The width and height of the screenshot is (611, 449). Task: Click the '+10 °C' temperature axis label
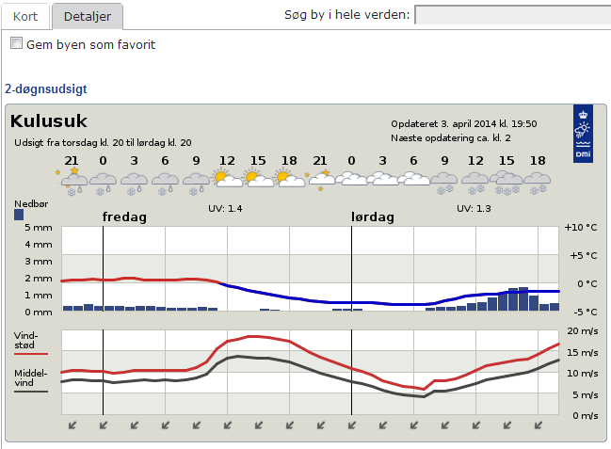click(581, 227)
